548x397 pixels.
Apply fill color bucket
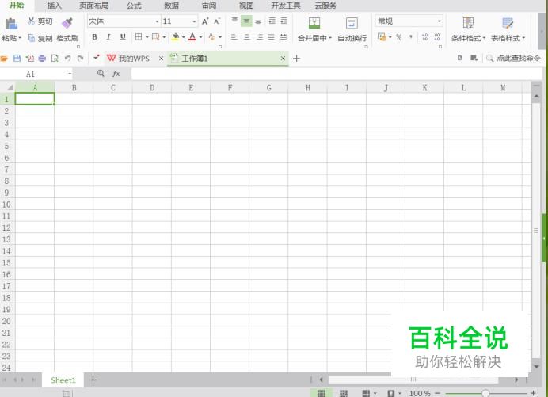[x=176, y=36]
